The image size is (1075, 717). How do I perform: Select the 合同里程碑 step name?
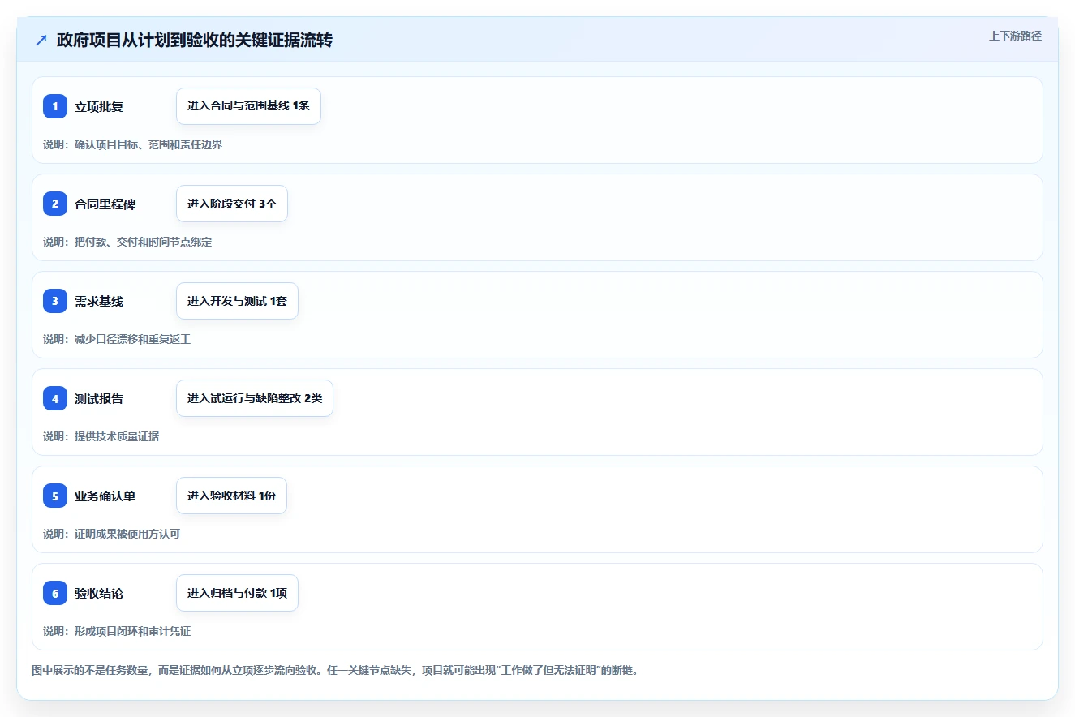coord(105,204)
